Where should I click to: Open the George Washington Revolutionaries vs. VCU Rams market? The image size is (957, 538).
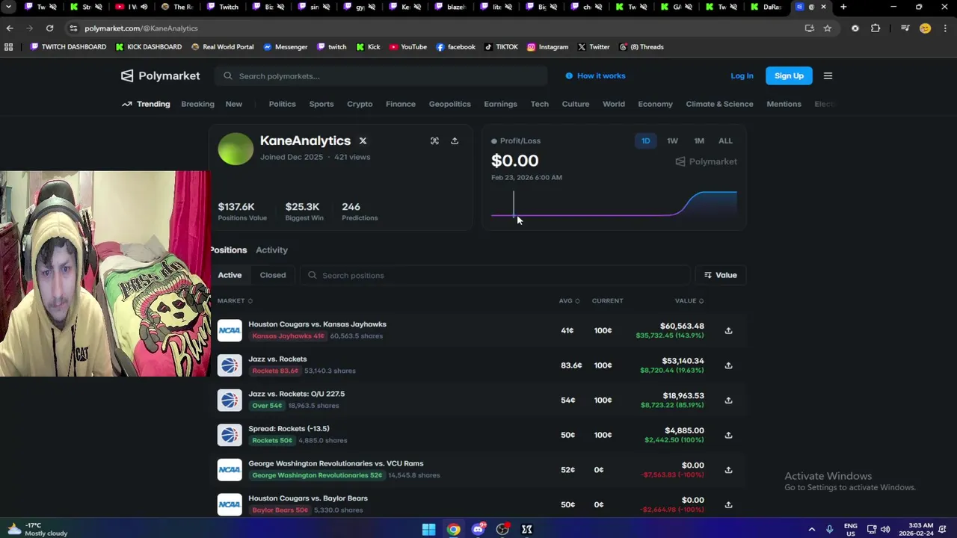(336, 463)
